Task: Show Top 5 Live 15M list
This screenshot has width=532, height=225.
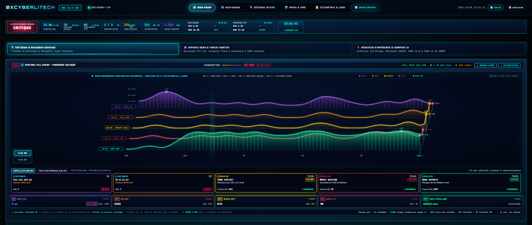Action: (23, 171)
